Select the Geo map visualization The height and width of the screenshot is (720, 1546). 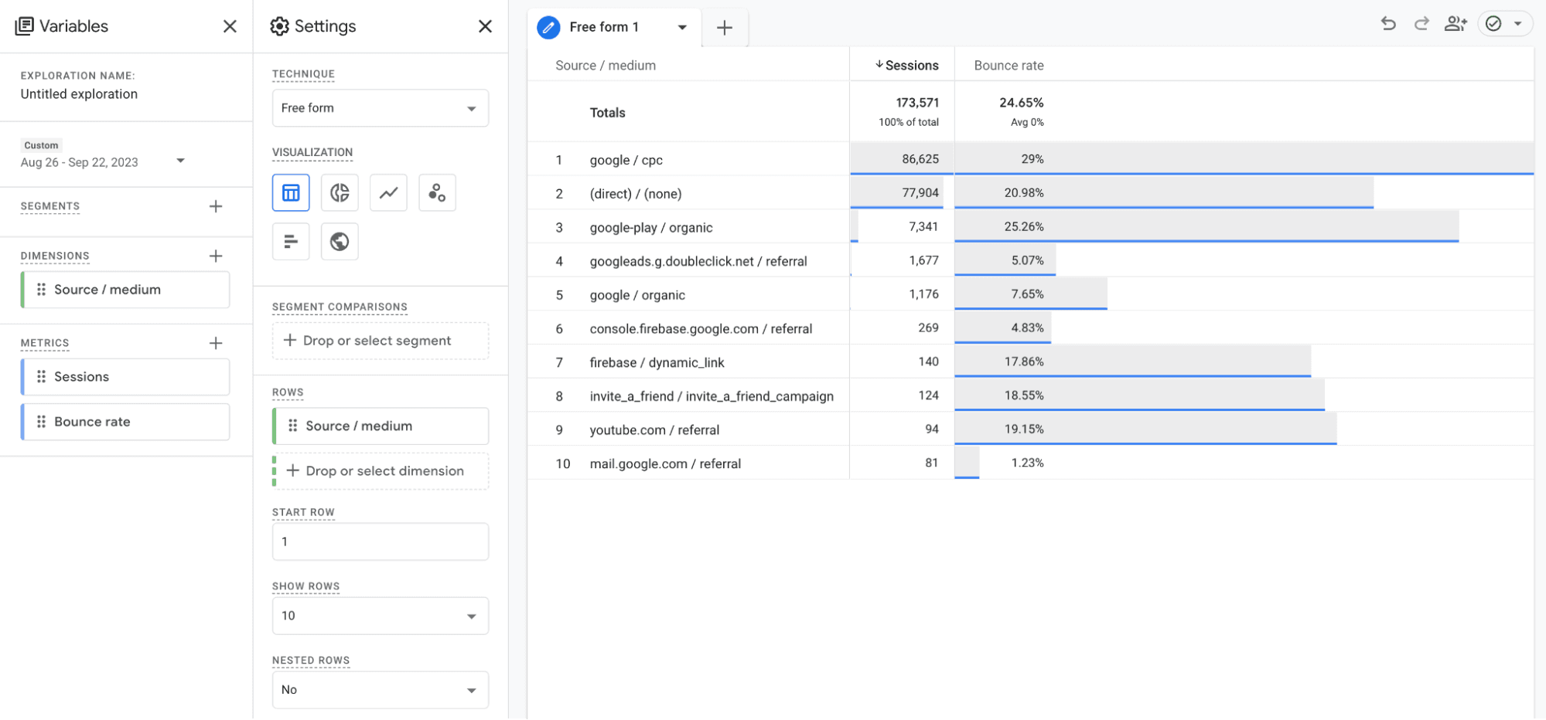[x=340, y=242]
